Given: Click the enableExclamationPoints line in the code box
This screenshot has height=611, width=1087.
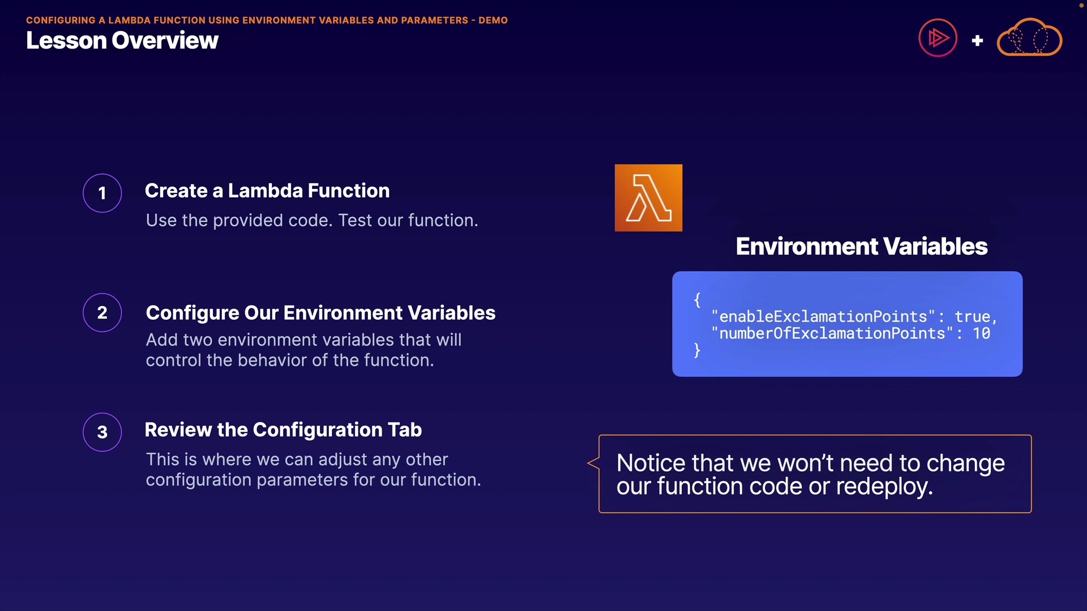Looking at the screenshot, I should (x=854, y=316).
